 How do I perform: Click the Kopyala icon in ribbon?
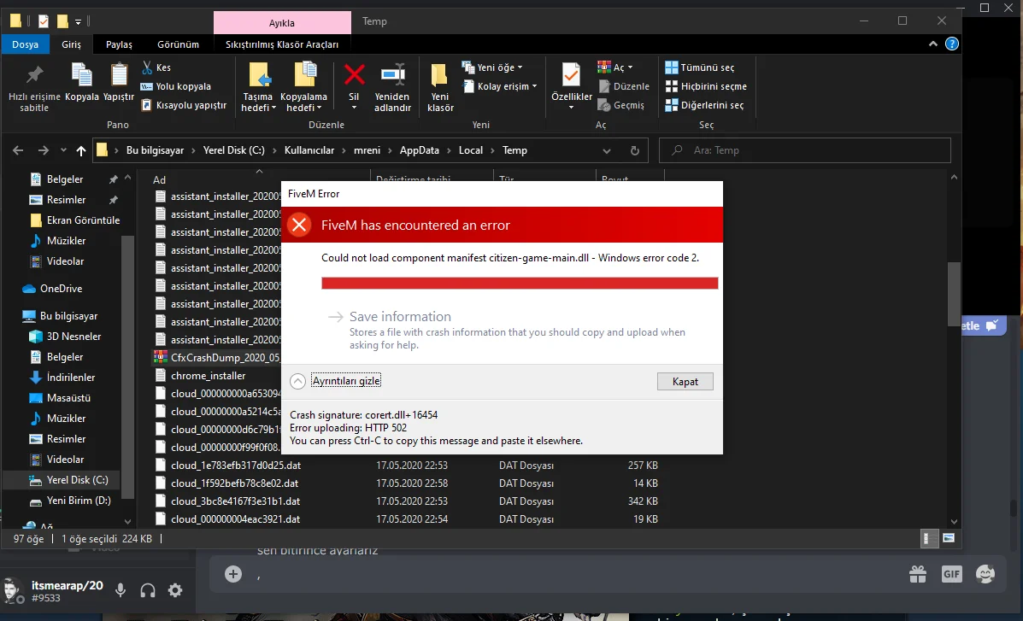pyautogui.click(x=81, y=75)
